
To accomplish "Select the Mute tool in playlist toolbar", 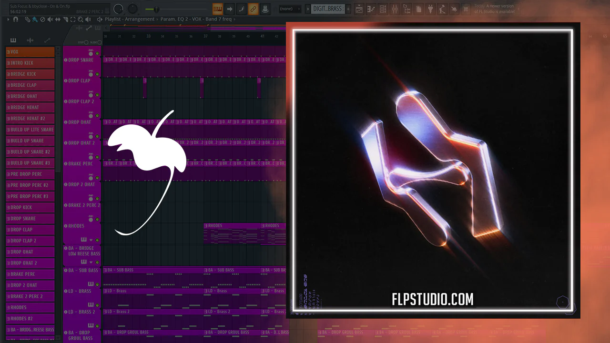I will point(50,20).
